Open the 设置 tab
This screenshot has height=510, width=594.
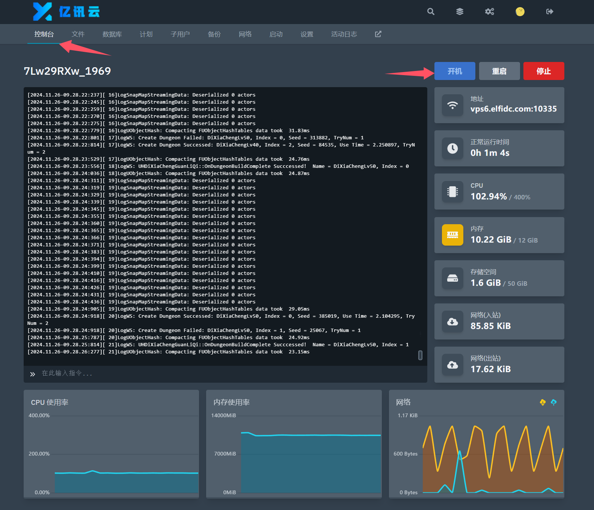307,34
